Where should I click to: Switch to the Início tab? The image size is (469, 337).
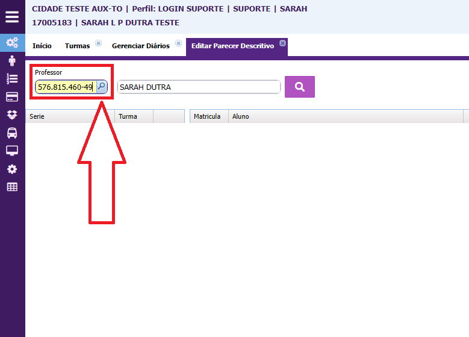coord(42,46)
